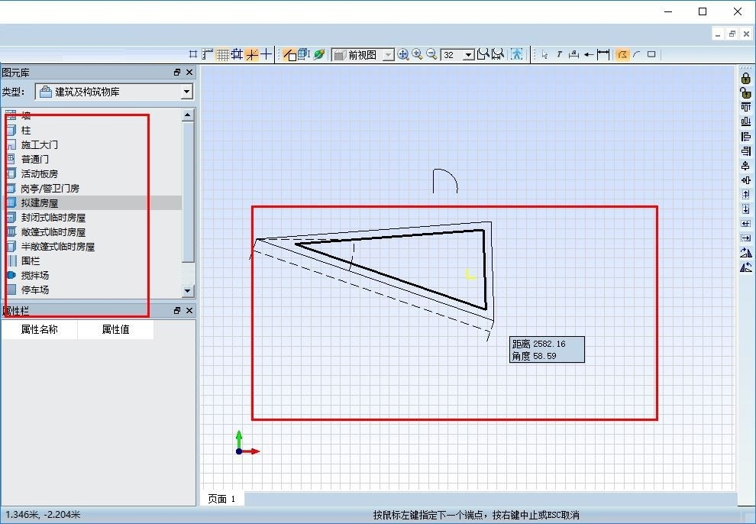
Task: Click the rotate clockwise triangle icon
Action: coord(746,253)
